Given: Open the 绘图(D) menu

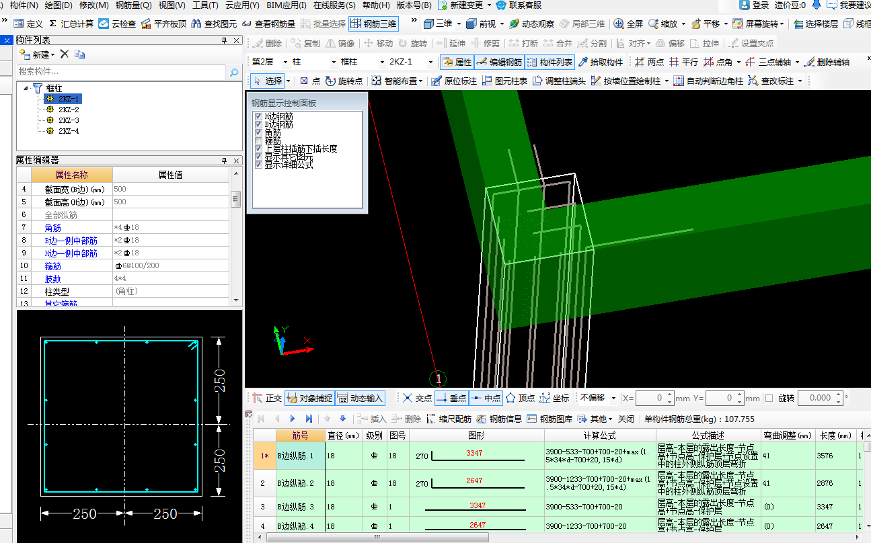Looking at the screenshot, I should click(x=59, y=5).
